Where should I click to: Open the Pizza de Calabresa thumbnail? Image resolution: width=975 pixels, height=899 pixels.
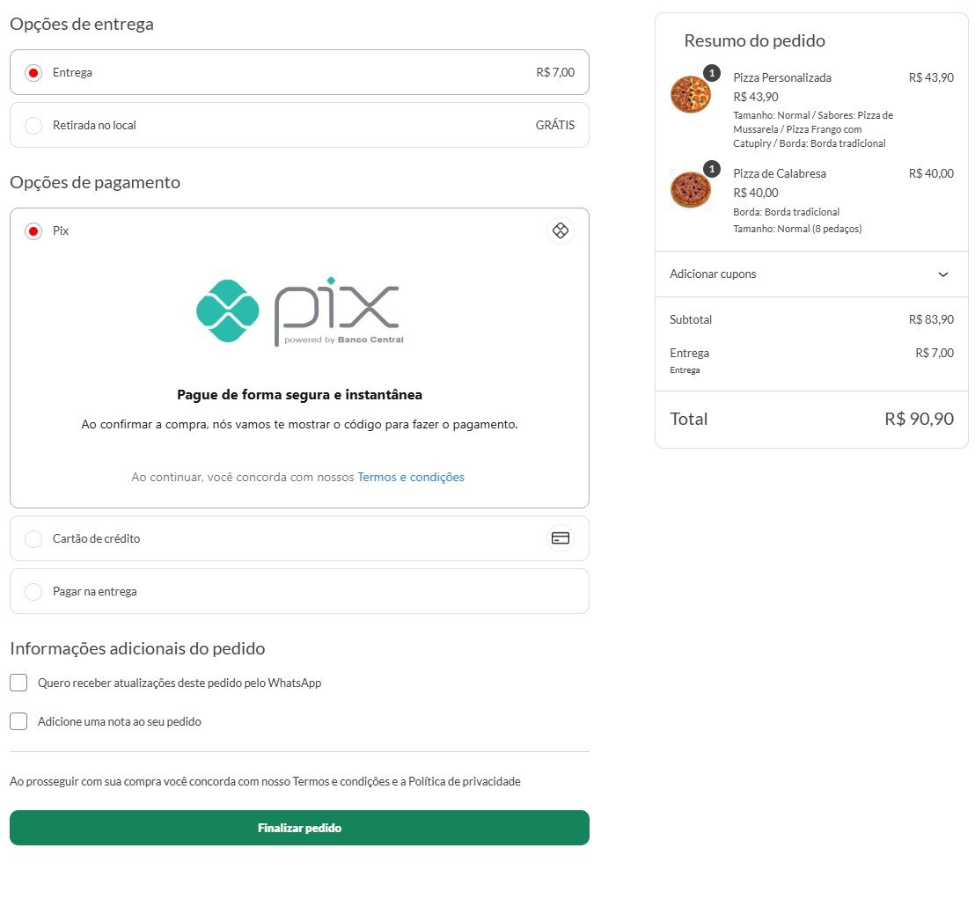pyautogui.click(x=690, y=190)
